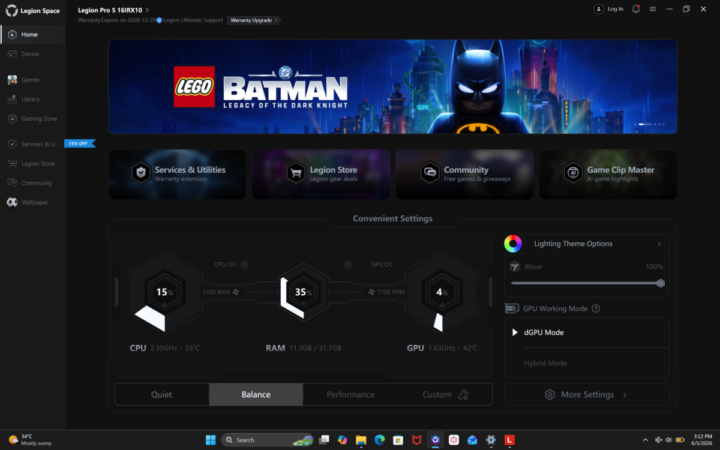Click the Game Clip Master AI hexagon icon
Screen dimensions: 720x450
coord(574,173)
